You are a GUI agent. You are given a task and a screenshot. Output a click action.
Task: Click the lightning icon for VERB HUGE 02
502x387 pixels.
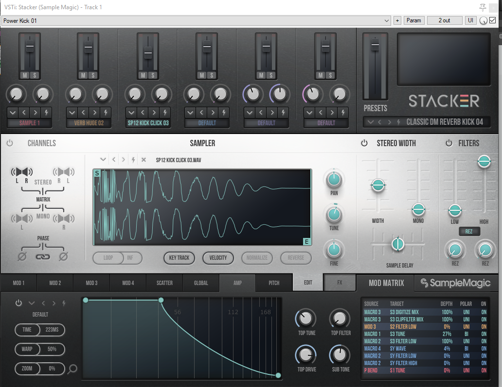106,113
